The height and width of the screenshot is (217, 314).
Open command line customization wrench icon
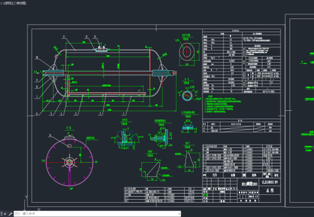tap(10, 214)
